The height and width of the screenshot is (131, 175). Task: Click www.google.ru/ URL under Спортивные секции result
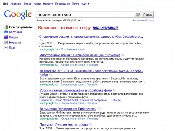tap(49, 49)
